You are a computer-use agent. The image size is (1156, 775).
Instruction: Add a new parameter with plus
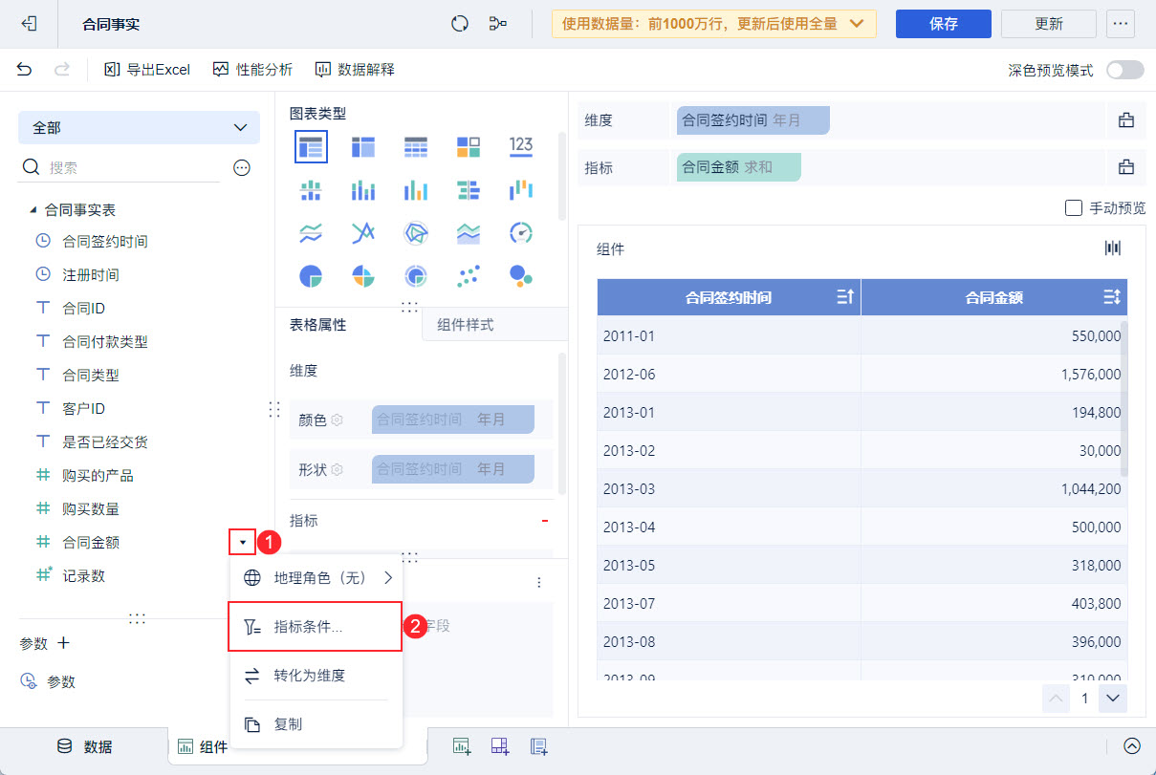[64, 643]
